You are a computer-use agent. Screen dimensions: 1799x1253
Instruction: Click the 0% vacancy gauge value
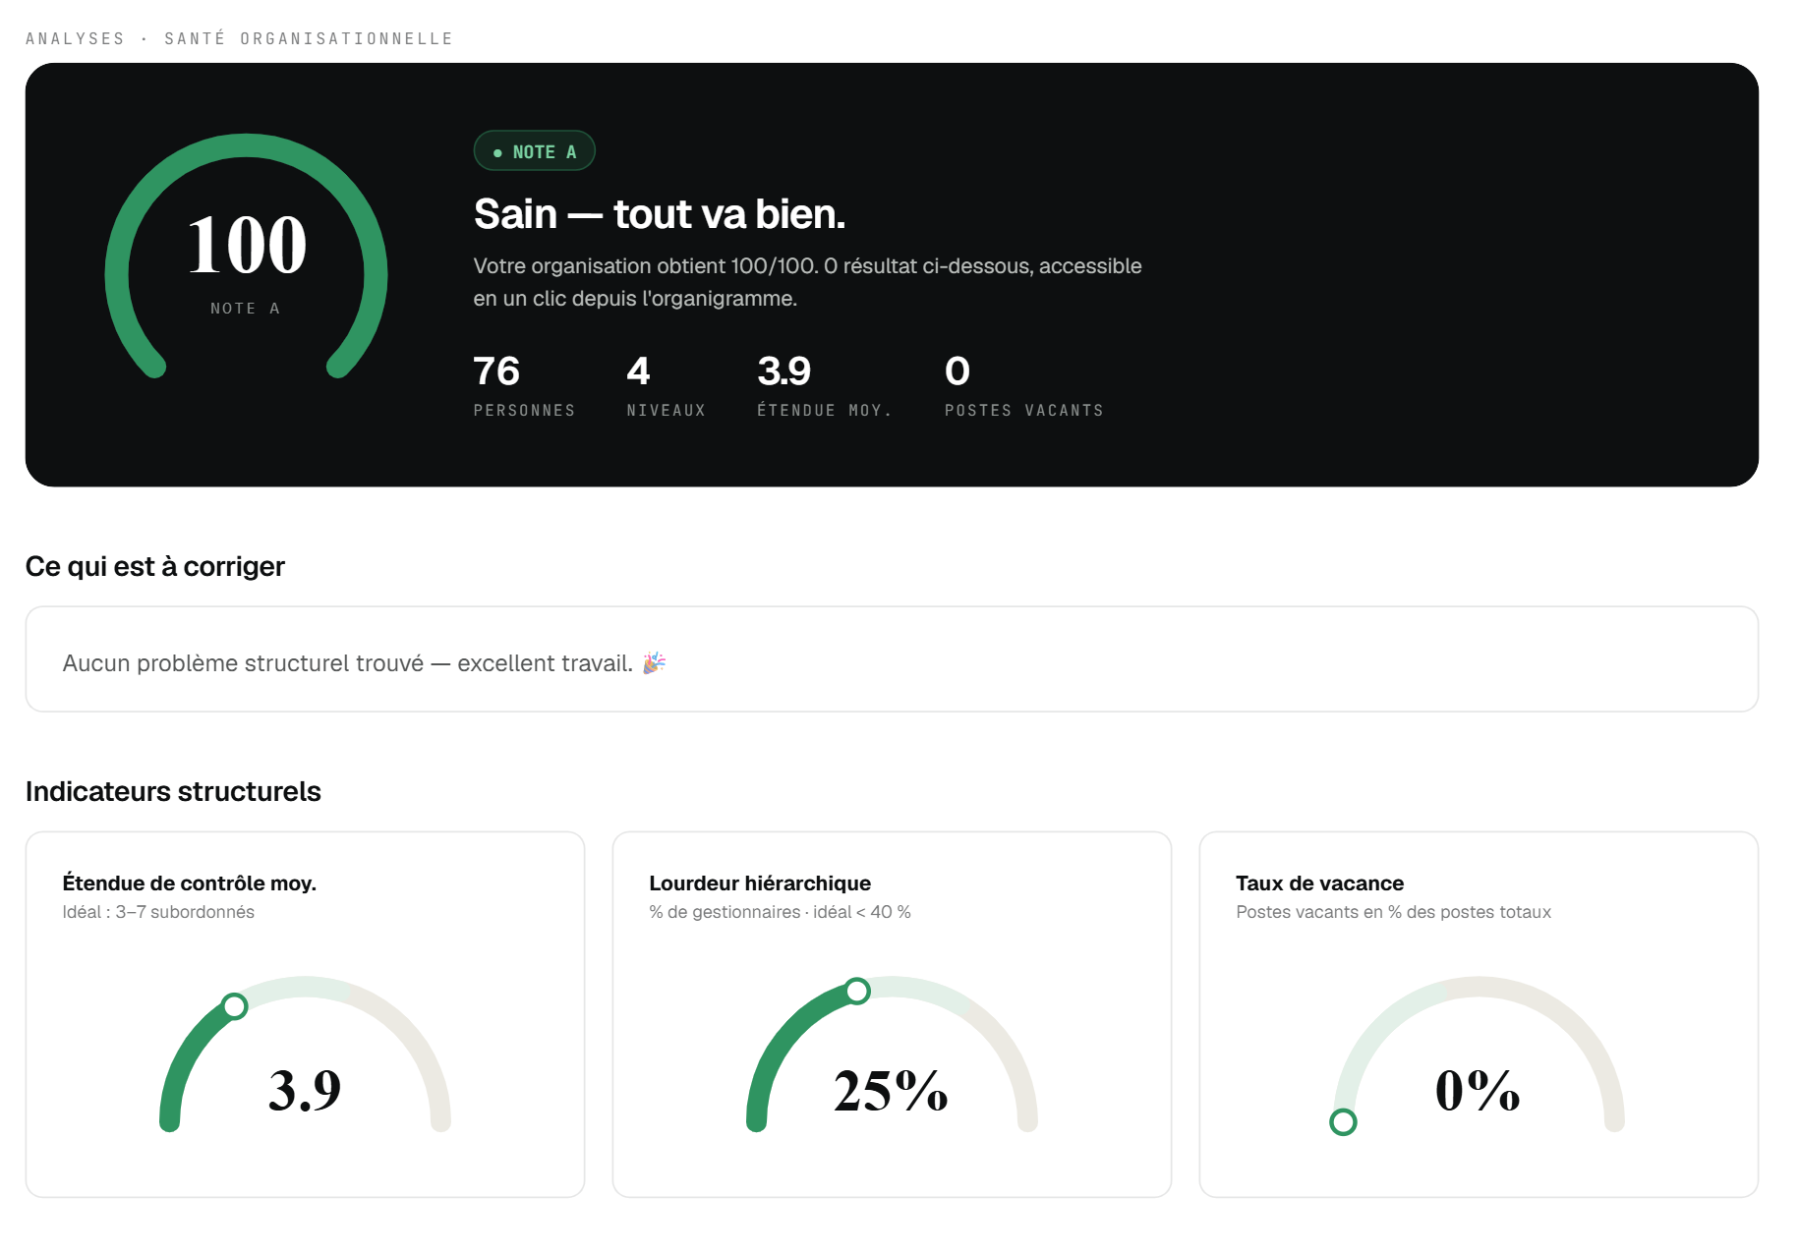pos(1478,1090)
